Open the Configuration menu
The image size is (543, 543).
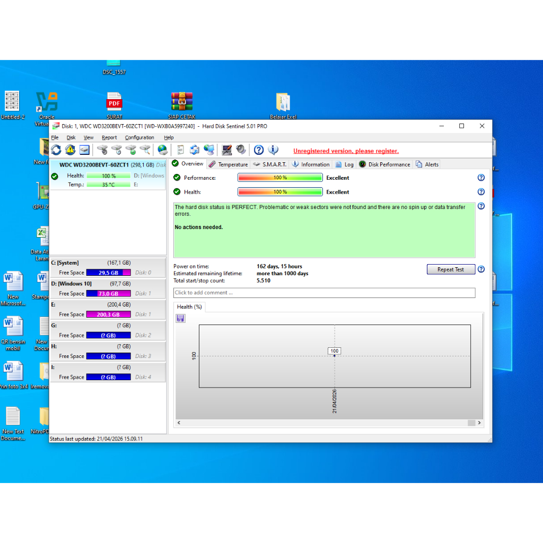pos(139,137)
